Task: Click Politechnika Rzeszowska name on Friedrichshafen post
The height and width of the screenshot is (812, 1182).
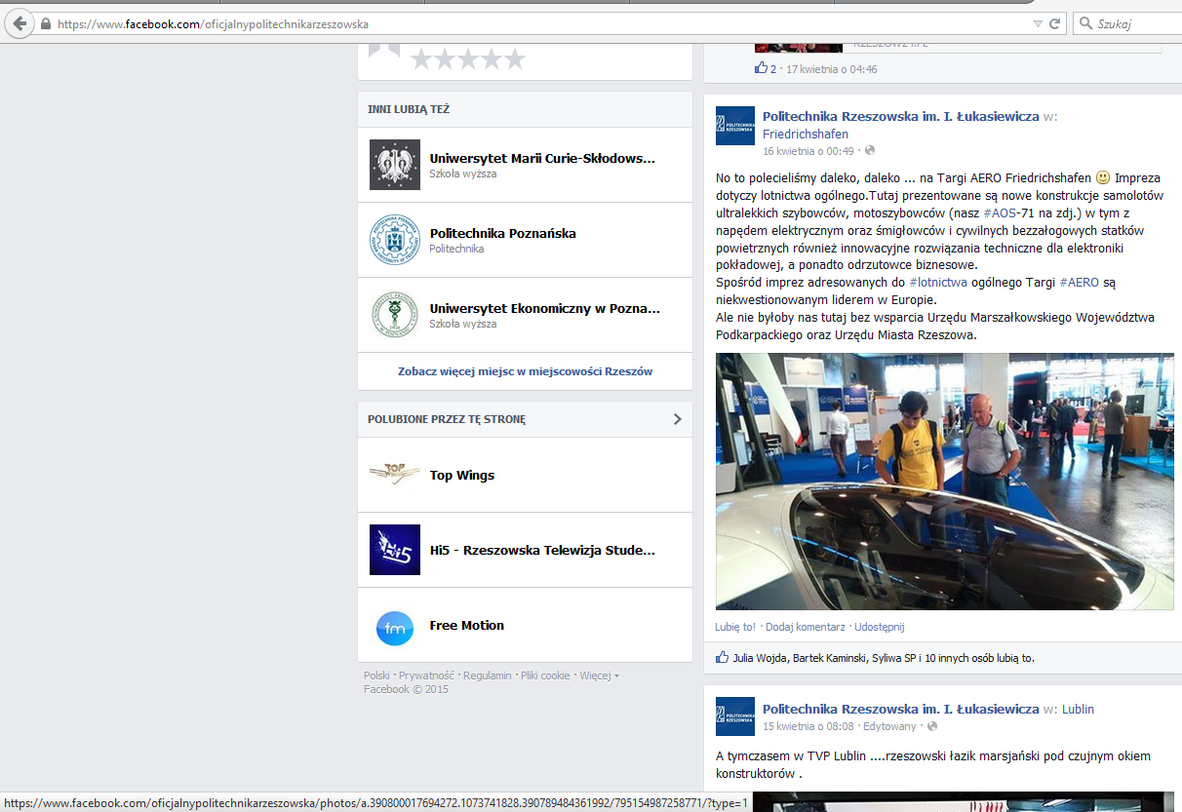Action: pyautogui.click(x=901, y=116)
